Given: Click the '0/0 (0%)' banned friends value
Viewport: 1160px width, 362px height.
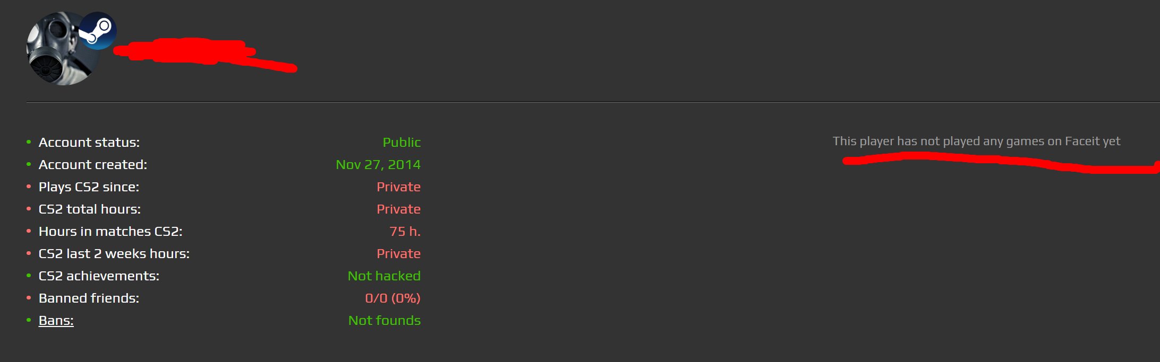Looking at the screenshot, I should coord(393,298).
